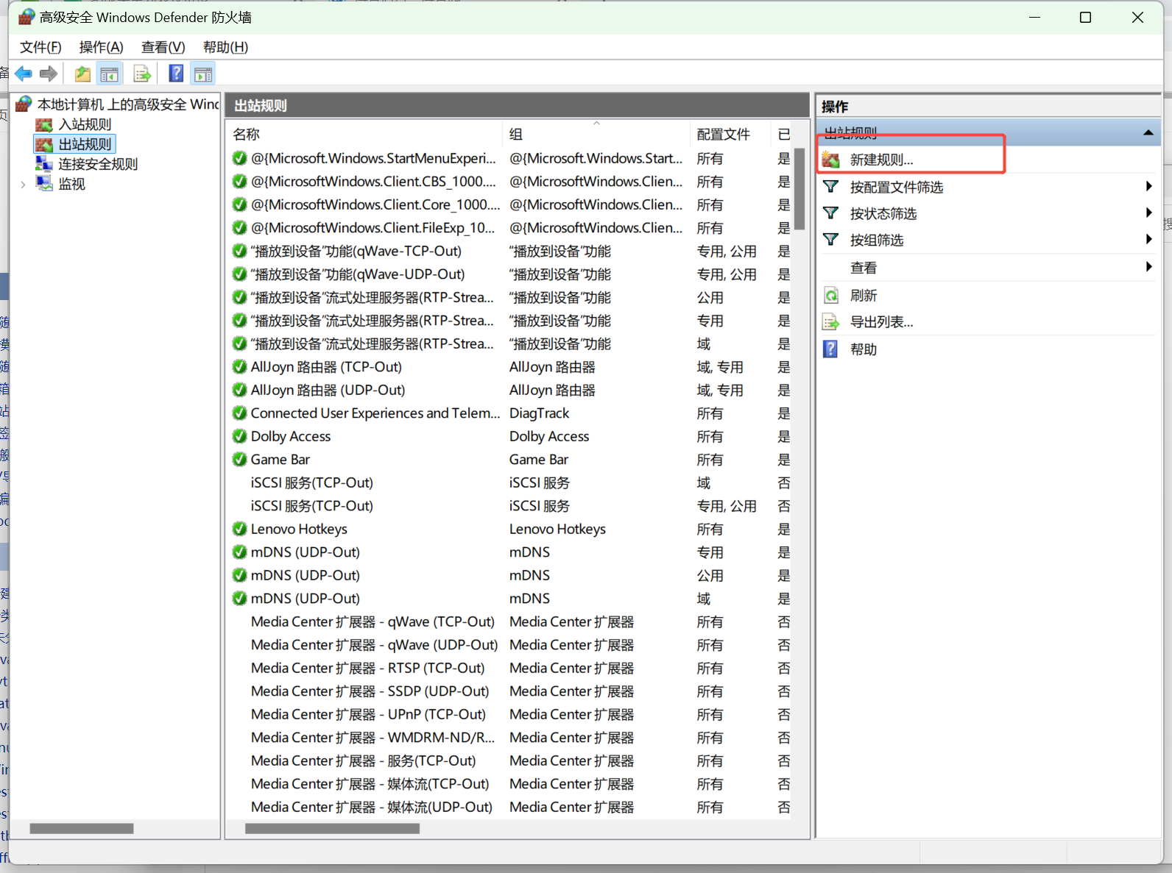Click the funnel icon for 按组筛选
Image resolution: width=1172 pixels, height=873 pixels.
click(830, 240)
